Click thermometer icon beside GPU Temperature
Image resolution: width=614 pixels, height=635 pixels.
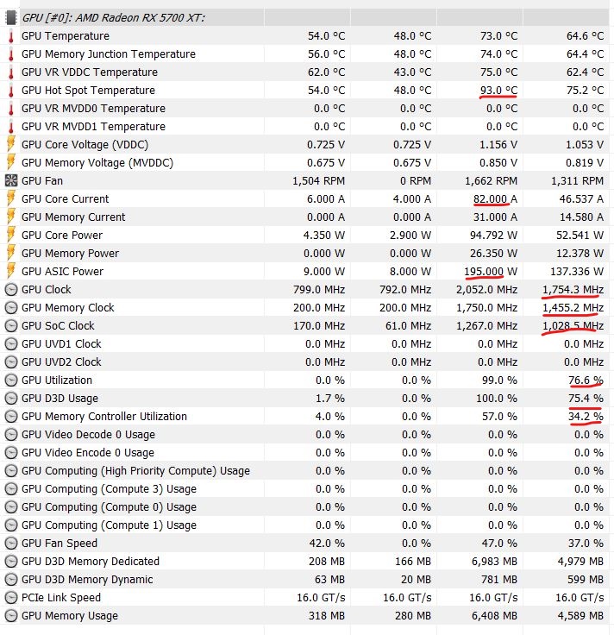click(11, 36)
